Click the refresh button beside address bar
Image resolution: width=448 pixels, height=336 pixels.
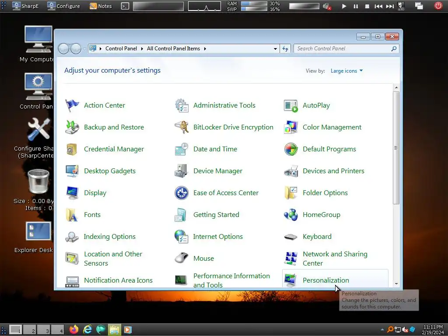click(285, 49)
